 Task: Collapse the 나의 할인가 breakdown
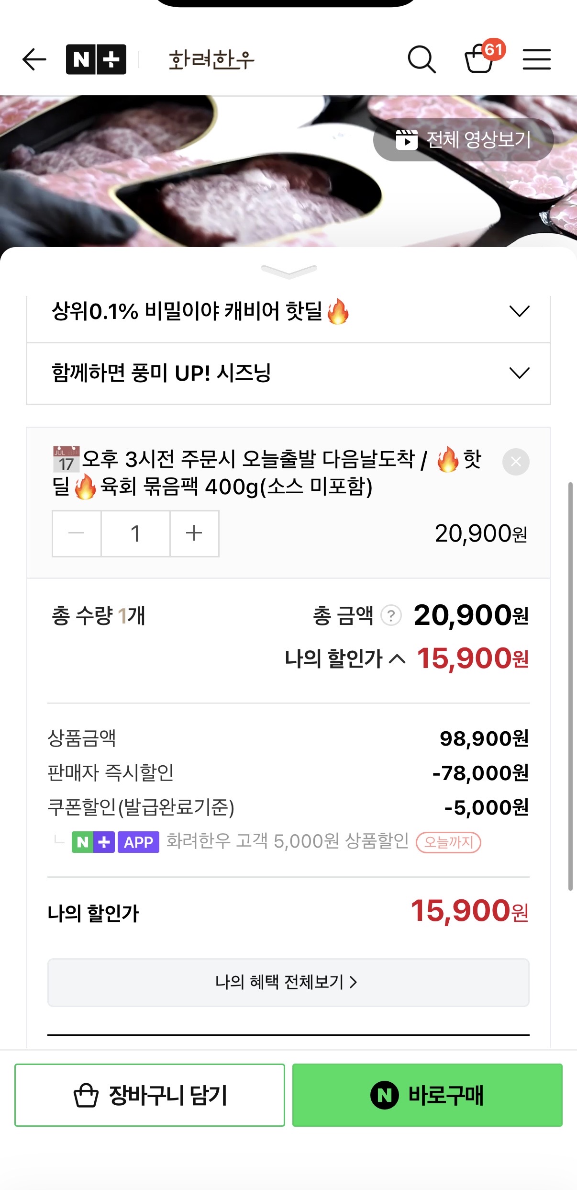click(397, 659)
